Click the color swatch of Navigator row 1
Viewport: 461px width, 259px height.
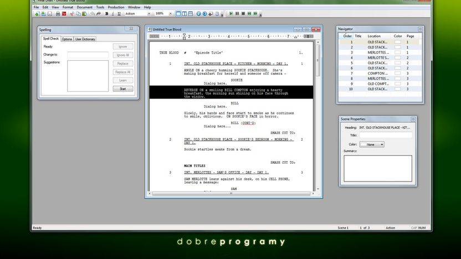point(397,42)
